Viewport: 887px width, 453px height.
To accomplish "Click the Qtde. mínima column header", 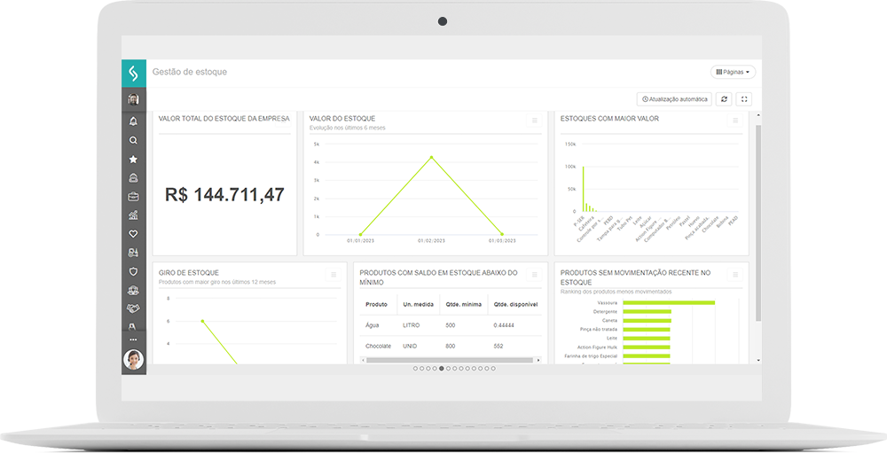I will 463,304.
